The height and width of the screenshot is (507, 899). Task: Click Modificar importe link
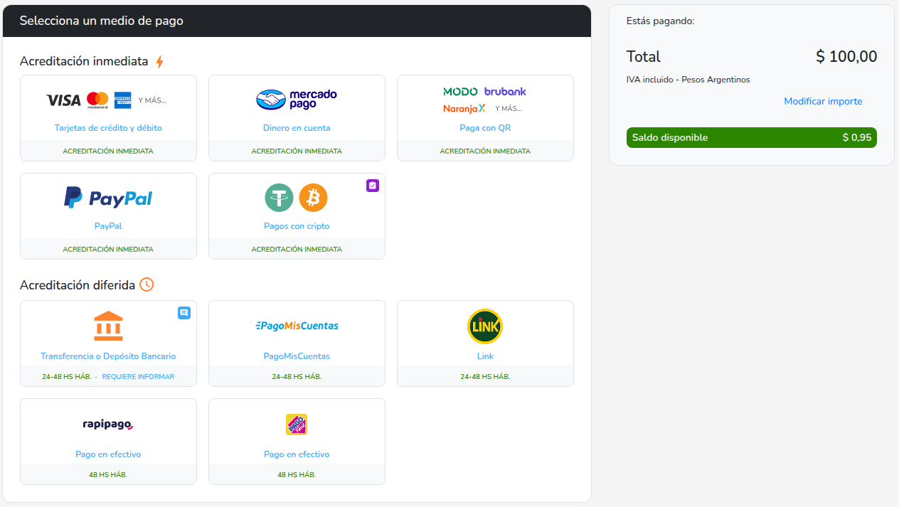pos(823,102)
